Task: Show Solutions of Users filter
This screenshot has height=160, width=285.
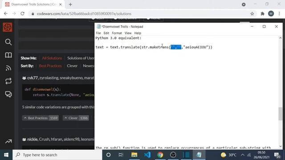Action: coord(81,58)
